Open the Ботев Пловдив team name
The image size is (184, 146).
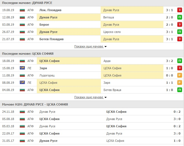click(52, 39)
